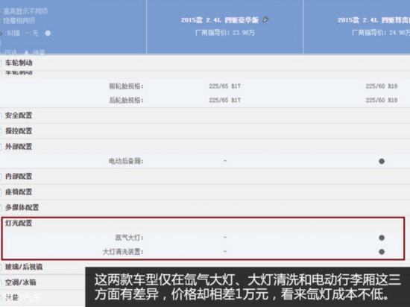Screen dimensions: 410x307
Task: Toggle the 隐藏相同项 option
Action: (x=19, y=21)
